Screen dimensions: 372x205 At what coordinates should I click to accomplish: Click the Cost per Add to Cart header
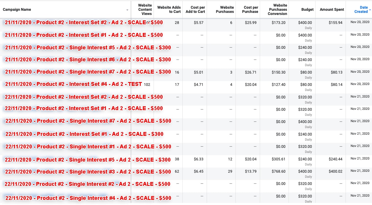[195, 10]
